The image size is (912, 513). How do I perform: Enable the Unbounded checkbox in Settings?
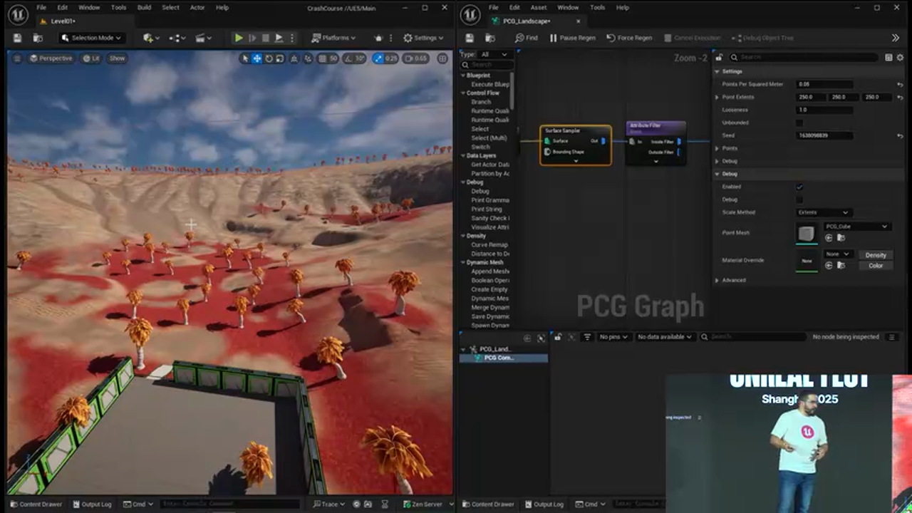click(x=799, y=123)
